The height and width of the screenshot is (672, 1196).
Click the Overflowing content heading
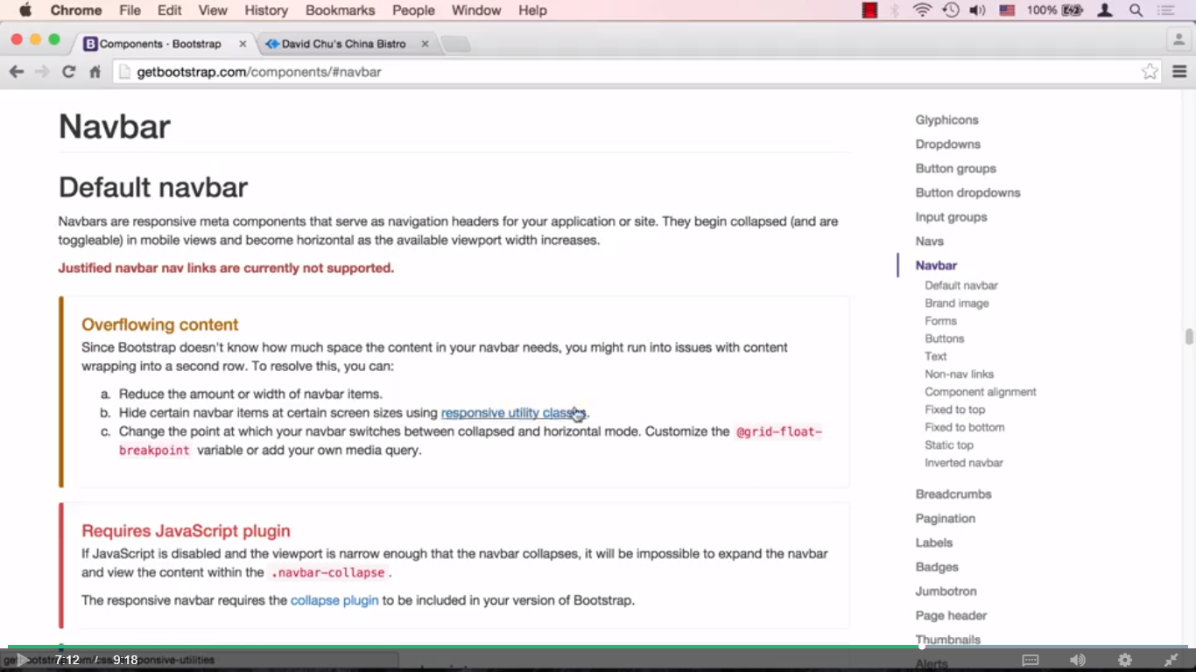[160, 325]
